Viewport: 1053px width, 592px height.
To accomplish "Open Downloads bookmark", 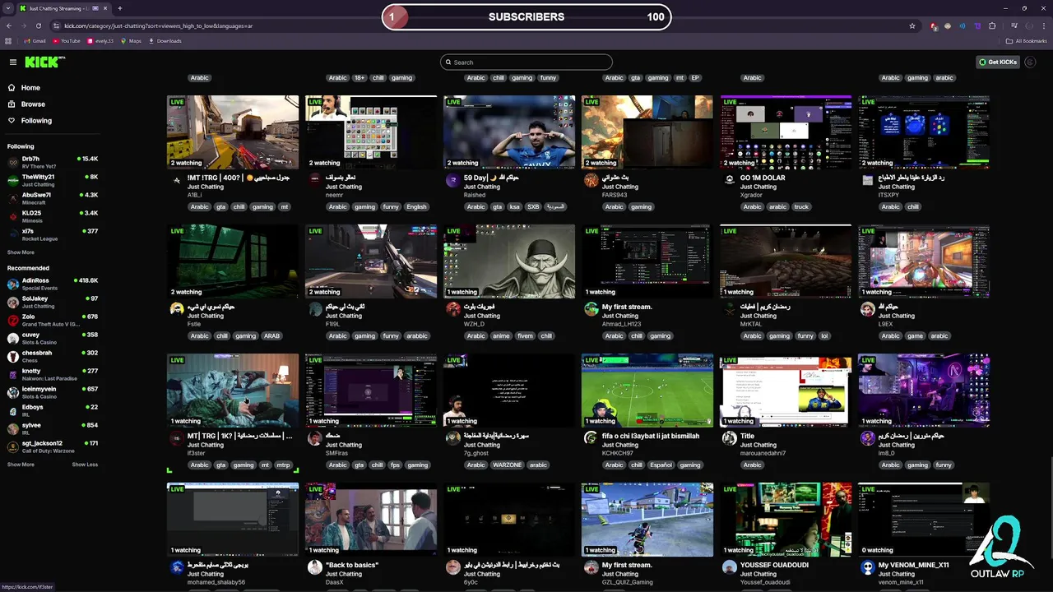I will point(165,40).
